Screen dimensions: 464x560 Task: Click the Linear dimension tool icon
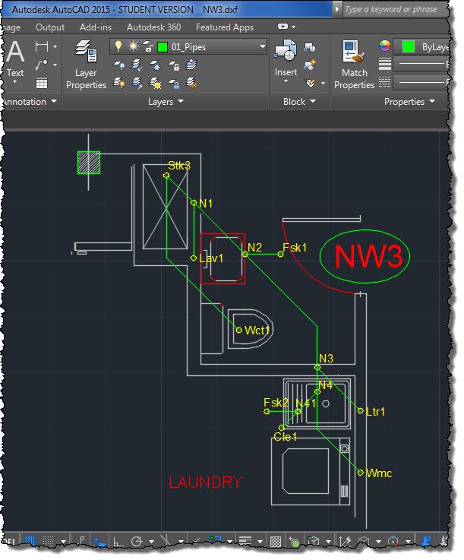tap(42, 46)
